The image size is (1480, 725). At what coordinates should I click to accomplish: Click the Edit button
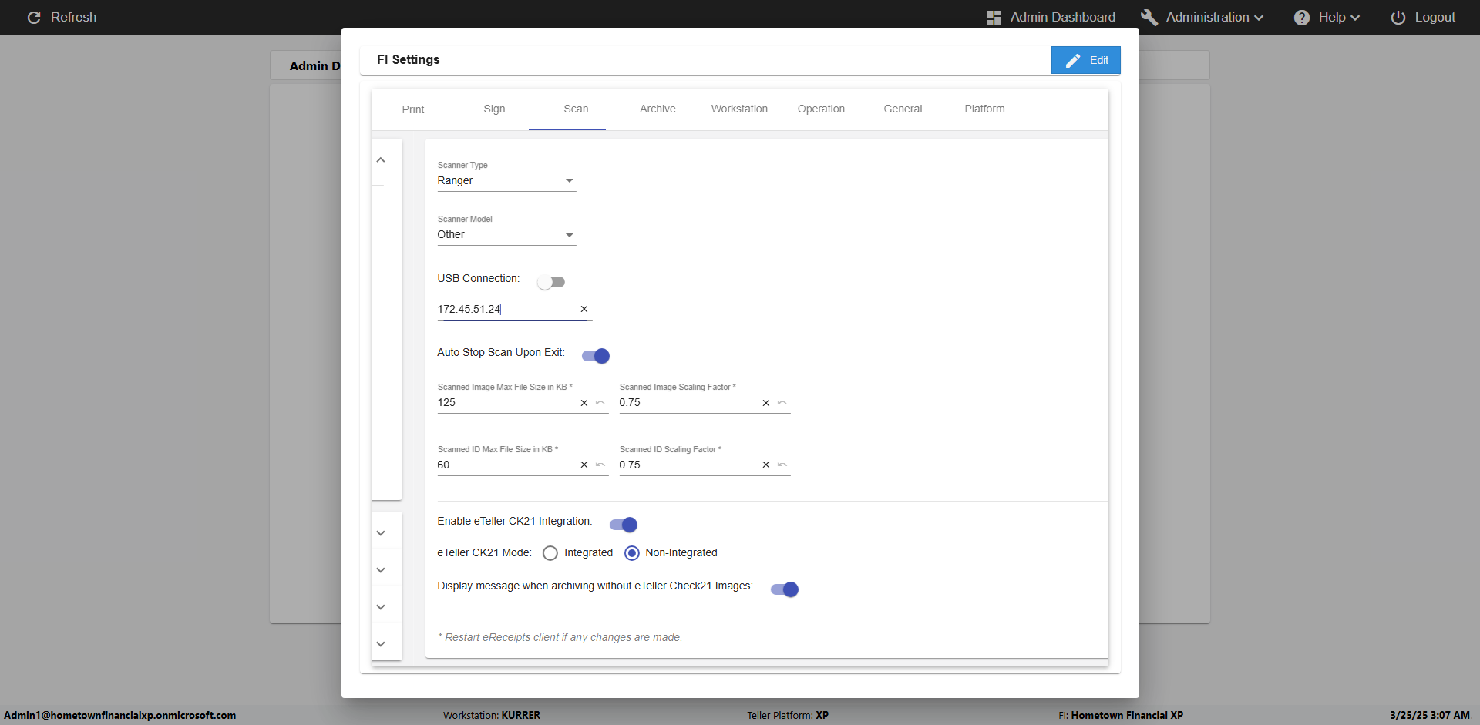tap(1085, 60)
